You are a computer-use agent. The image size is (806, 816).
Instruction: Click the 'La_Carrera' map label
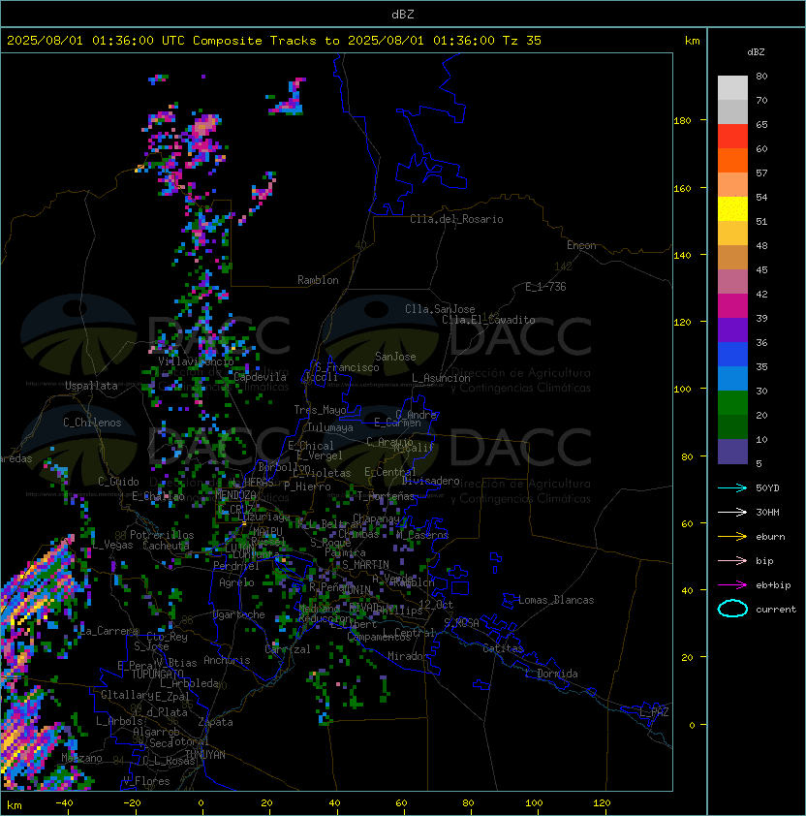pyautogui.click(x=108, y=631)
